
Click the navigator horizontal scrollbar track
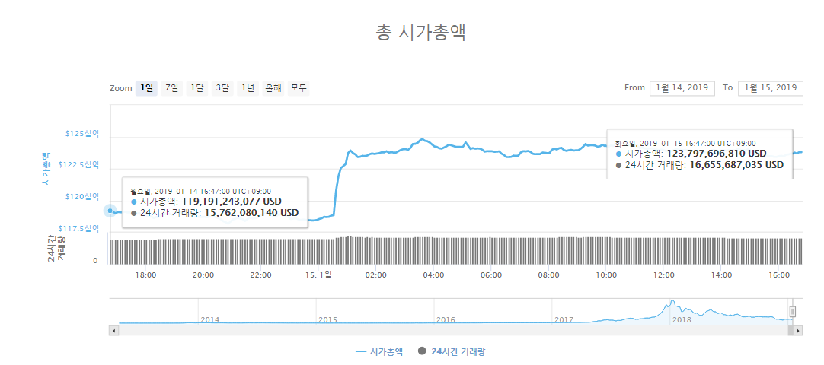(x=453, y=331)
